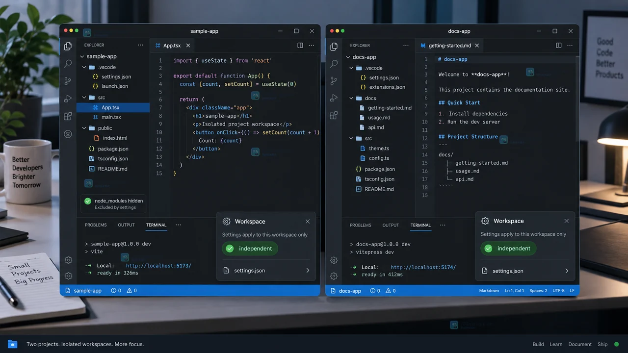Click Spaces: 2 in docs-app status bar
628x353 pixels.
coord(538,291)
